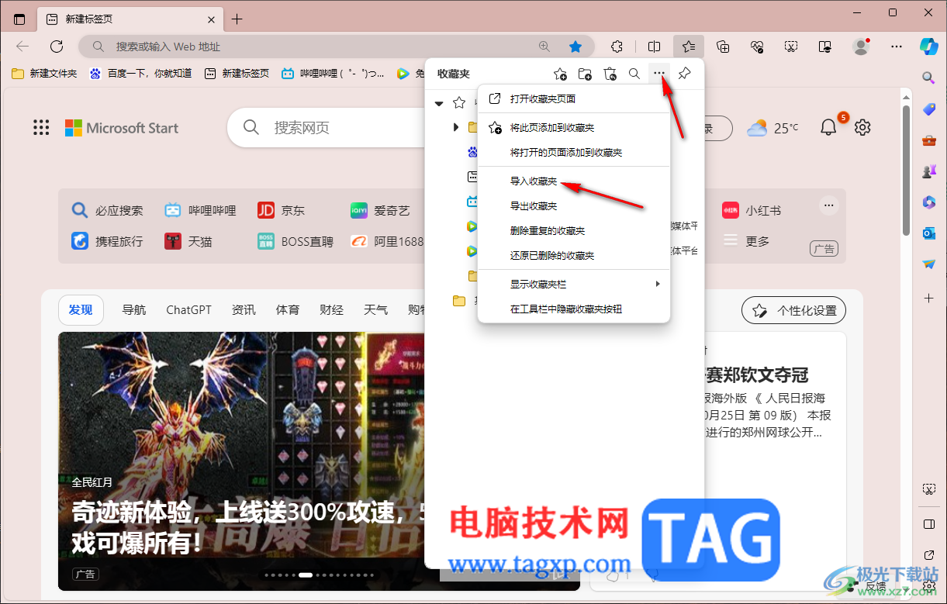Add new folder in favorites panel

[585, 74]
